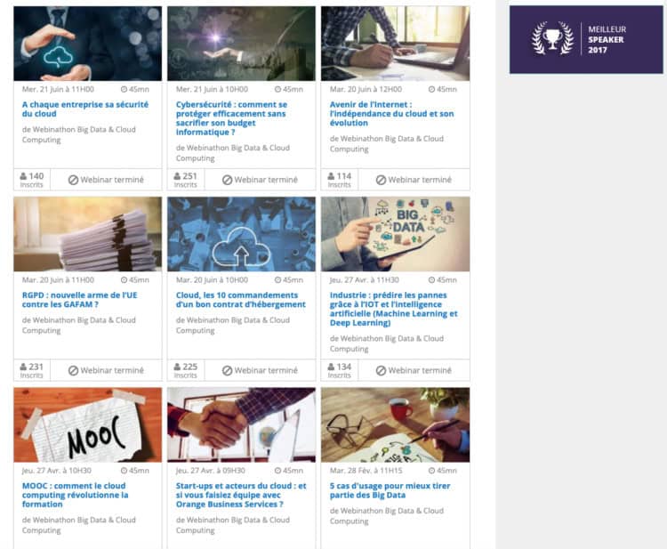Image resolution: width=667 pixels, height=549 pixels.
Task: Open 'Cybersécurité : comment se protéger' title link
Action: coord(232,118)
